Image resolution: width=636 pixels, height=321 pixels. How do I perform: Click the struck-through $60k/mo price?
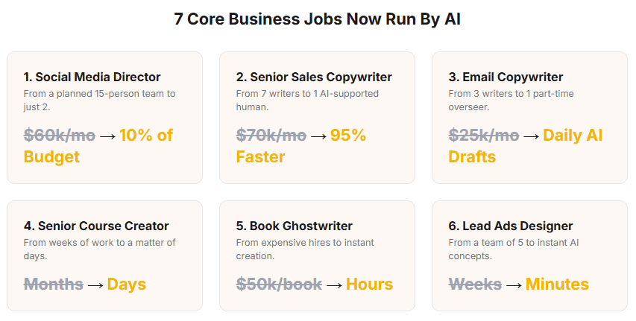pyautogui.click(x=60, y=135)
